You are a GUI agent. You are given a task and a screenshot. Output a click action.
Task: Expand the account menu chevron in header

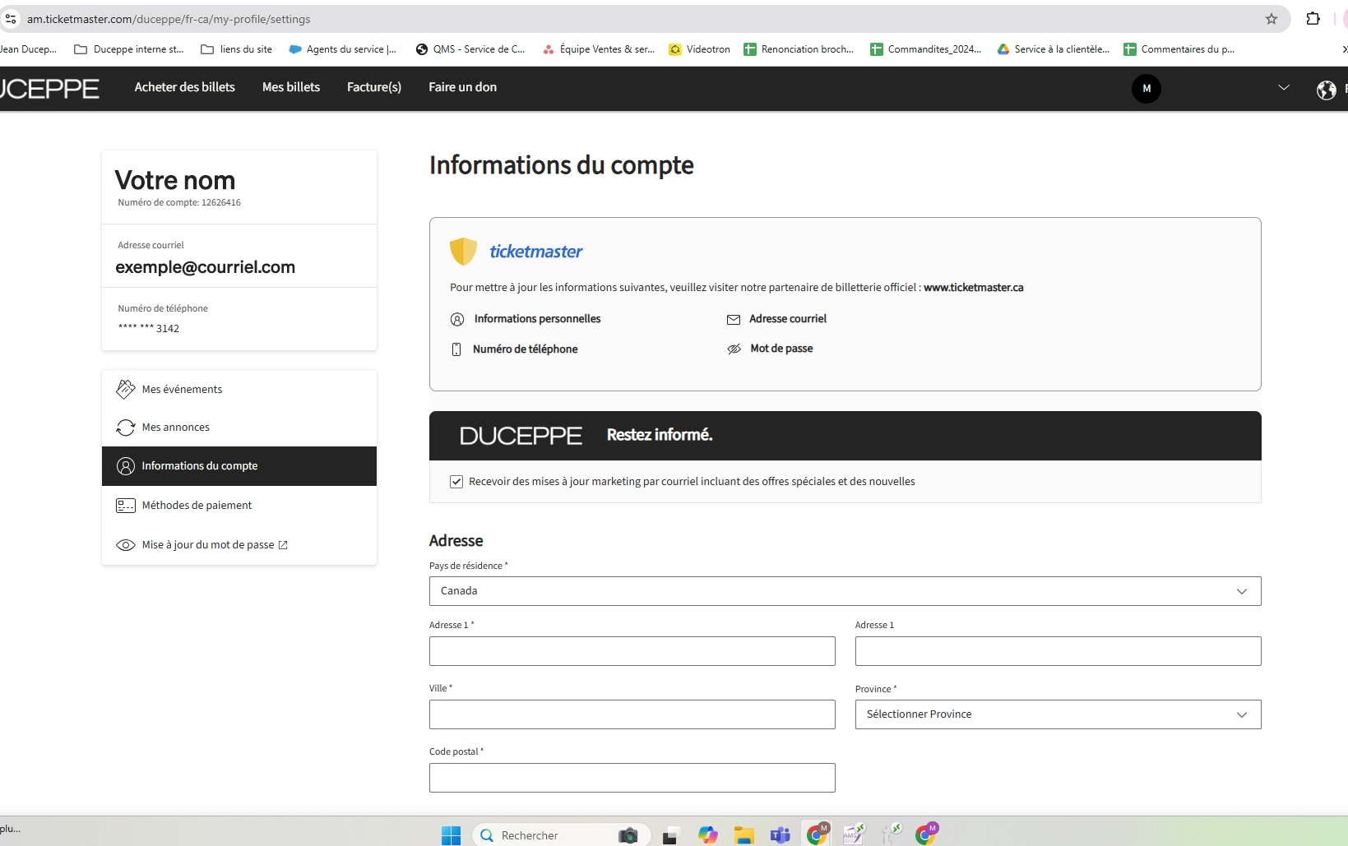click(1283, 88)
